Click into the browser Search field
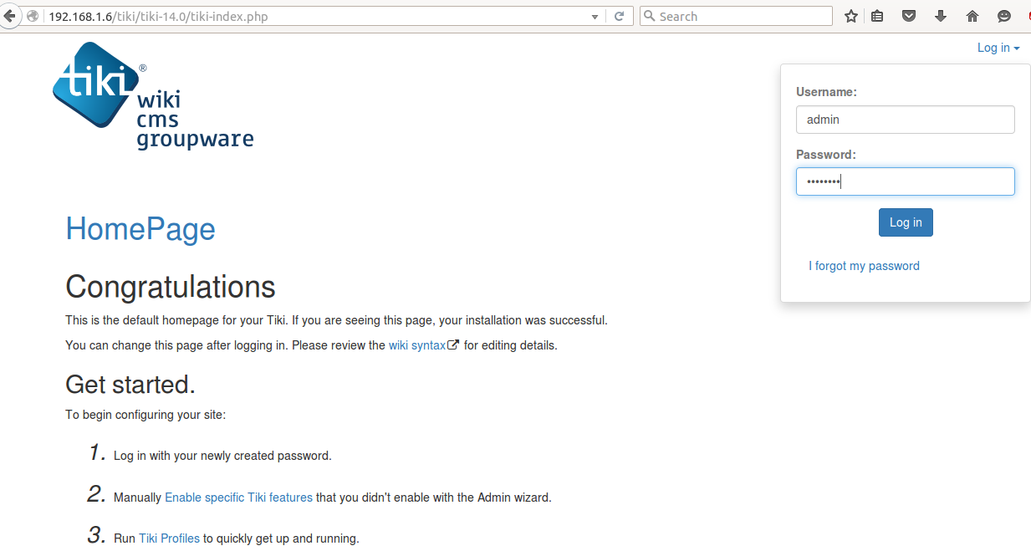 tap(736, 17)
